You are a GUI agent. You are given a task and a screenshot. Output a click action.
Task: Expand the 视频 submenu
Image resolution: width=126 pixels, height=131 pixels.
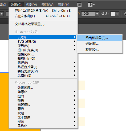click(43, 122)
